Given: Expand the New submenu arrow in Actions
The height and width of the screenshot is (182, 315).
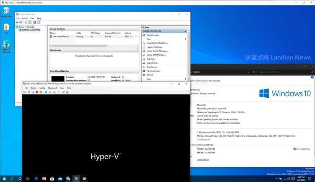Looking at the screenshot, I should point(185,39).
